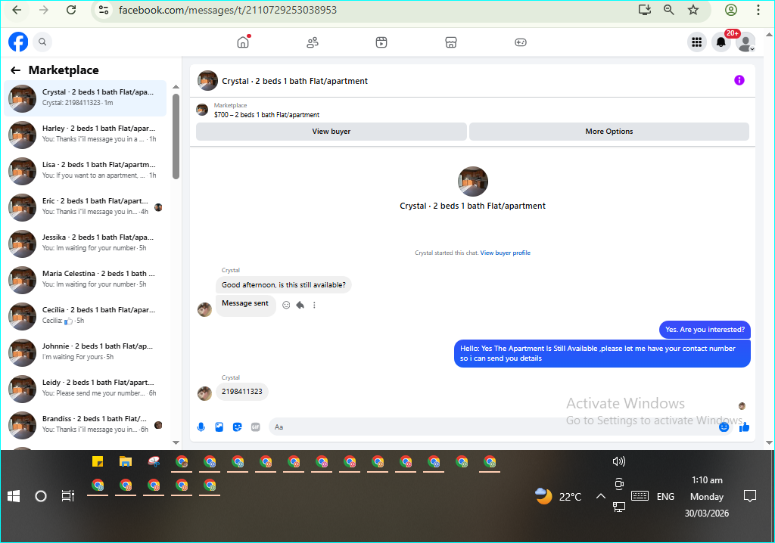Open the Facebook home logo
The image size is (775, 543).
click(18, 42)
